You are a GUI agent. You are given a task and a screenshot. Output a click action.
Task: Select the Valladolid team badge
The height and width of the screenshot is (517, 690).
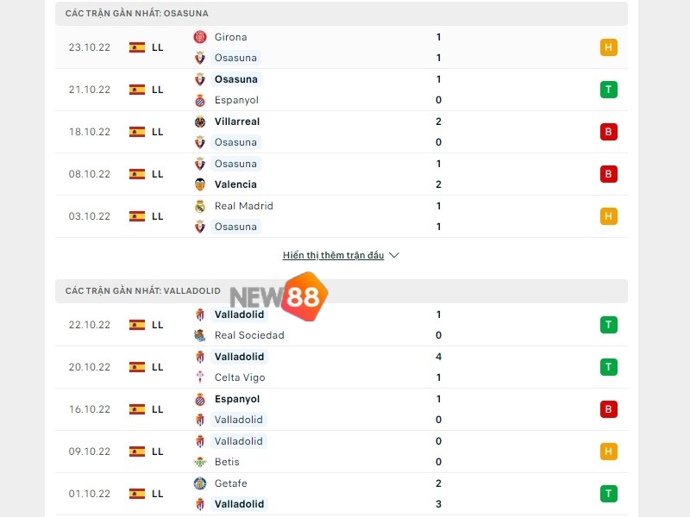point(199,315)
